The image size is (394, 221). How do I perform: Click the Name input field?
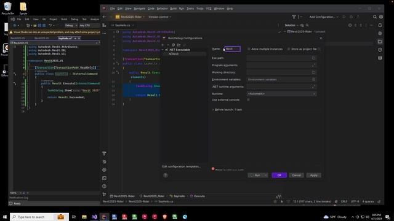pos(232,49)
